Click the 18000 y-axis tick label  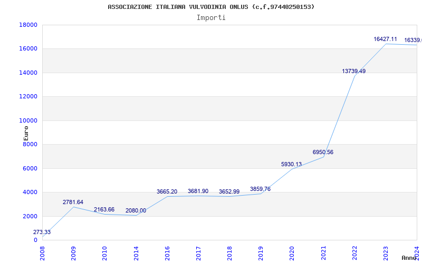28,25
